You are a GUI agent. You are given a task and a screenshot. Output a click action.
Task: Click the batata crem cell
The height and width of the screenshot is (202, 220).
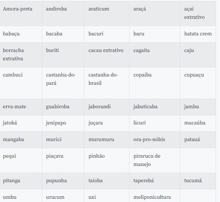(x=198, y=34)
